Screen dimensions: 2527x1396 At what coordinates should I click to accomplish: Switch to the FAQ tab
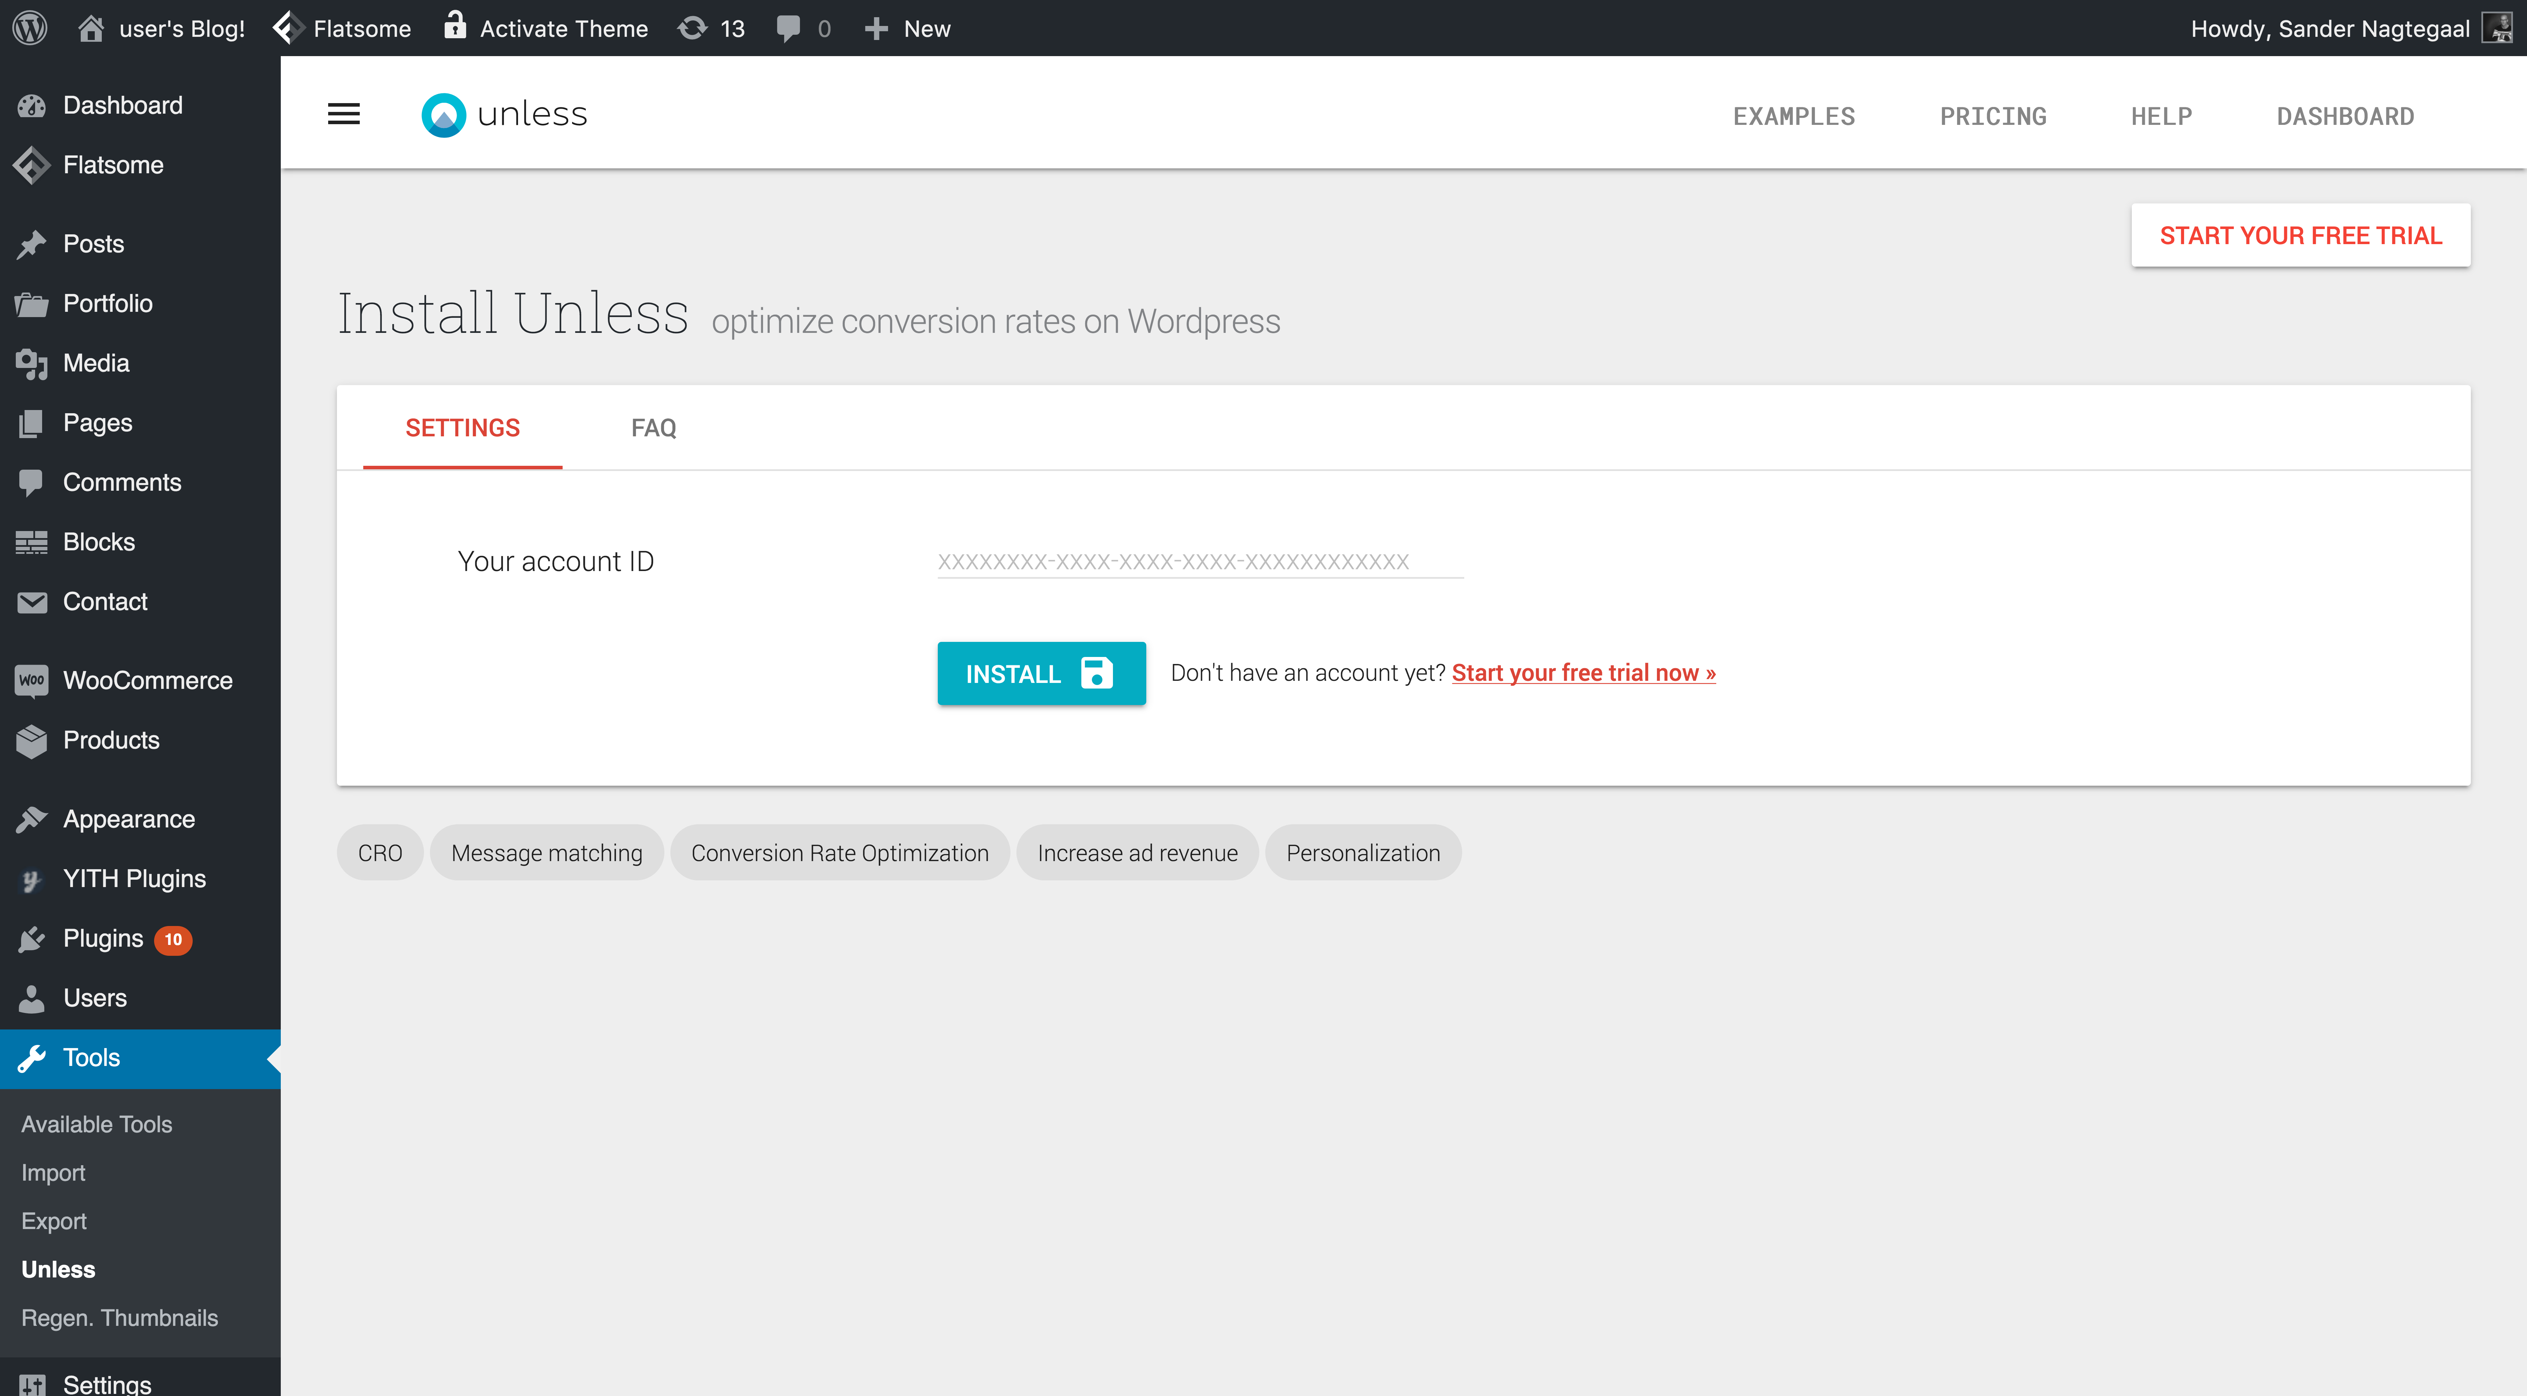(653, 428)
